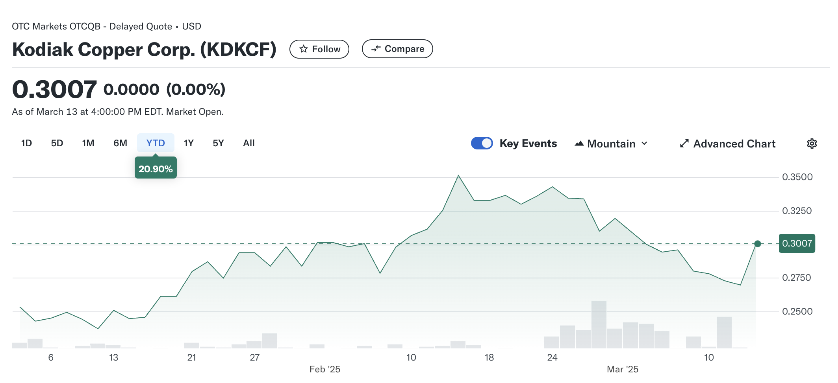Select the All time range
This screenshot has height=383, width=838.
click(x=249, y=143)
